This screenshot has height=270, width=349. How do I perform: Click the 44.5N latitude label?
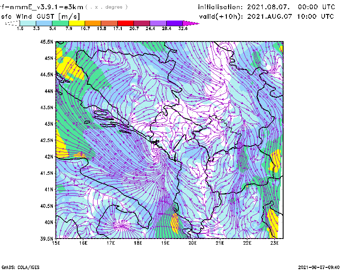(x=47, y=74)
